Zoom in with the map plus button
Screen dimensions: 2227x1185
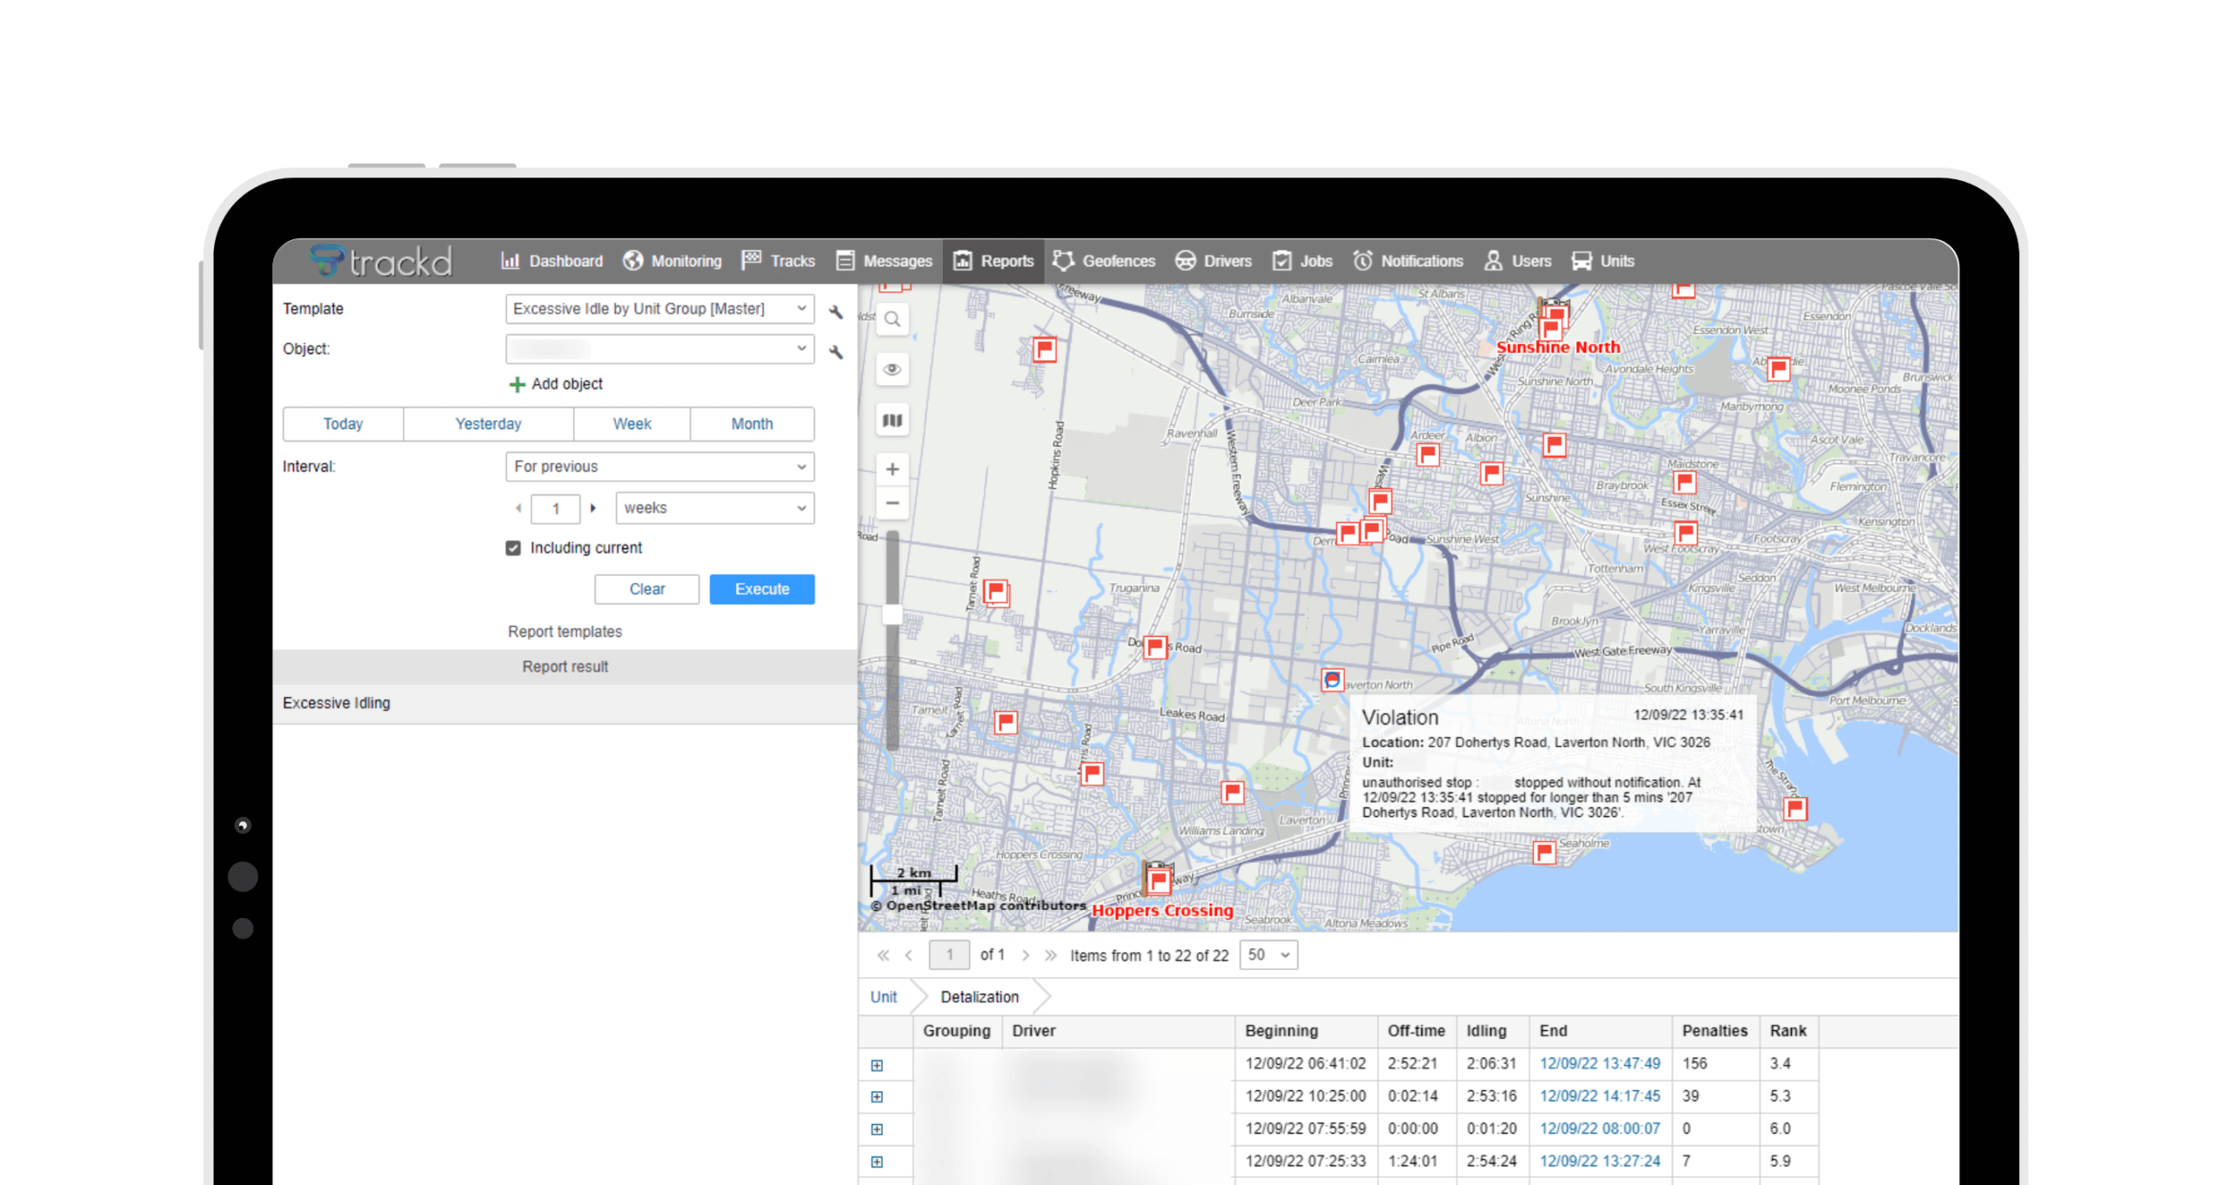click(x=892, y=470)
